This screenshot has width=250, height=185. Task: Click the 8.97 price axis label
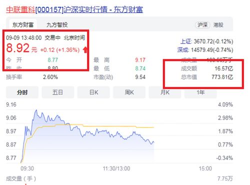(x=11, y=131)
